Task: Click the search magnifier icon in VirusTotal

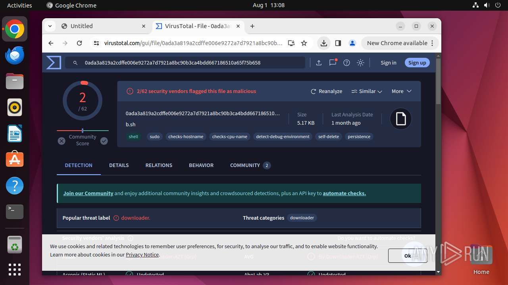Action: click(75, 63)
